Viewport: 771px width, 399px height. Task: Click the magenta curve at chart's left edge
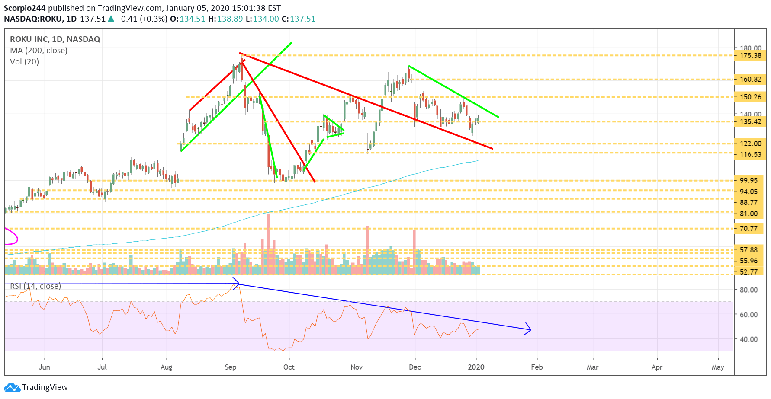[11, 236]
